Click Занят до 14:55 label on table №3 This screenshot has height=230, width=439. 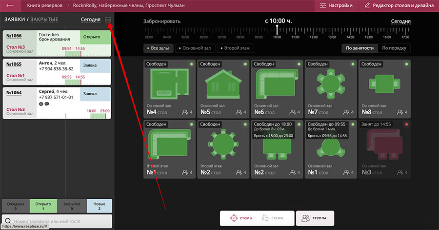tap(376, 124)
